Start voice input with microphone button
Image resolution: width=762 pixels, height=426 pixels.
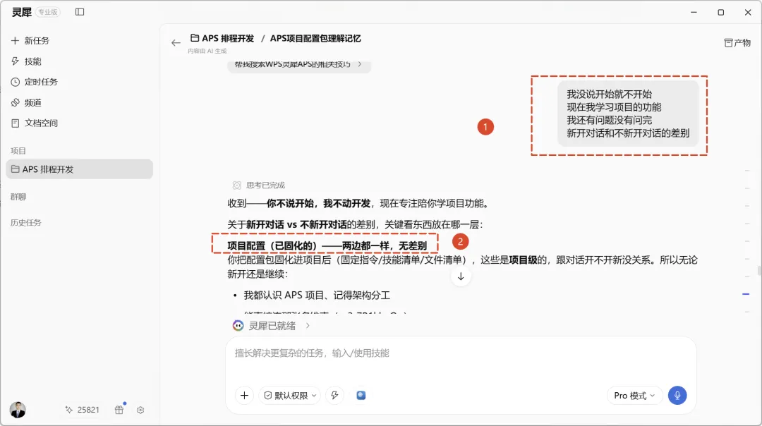tap(677, 396)
